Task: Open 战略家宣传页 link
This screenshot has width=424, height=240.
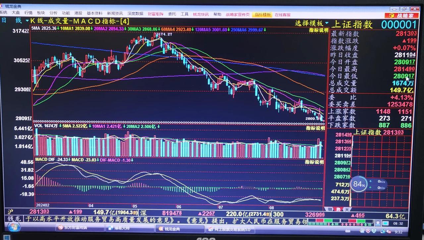Action: [238, 15]
